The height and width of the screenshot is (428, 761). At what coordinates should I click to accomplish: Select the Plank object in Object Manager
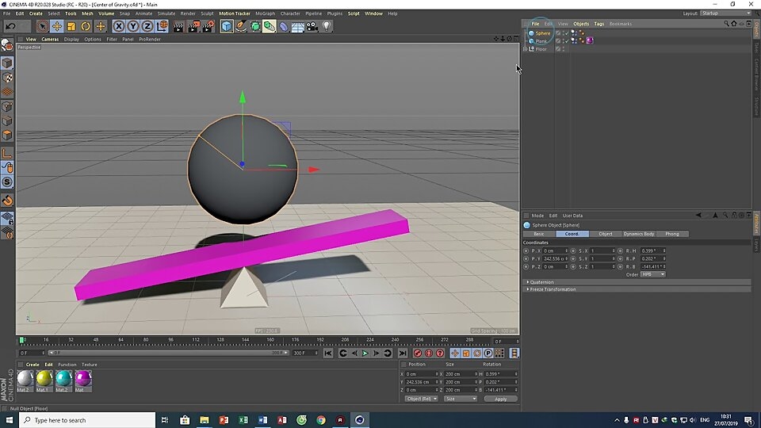point(541,41)
